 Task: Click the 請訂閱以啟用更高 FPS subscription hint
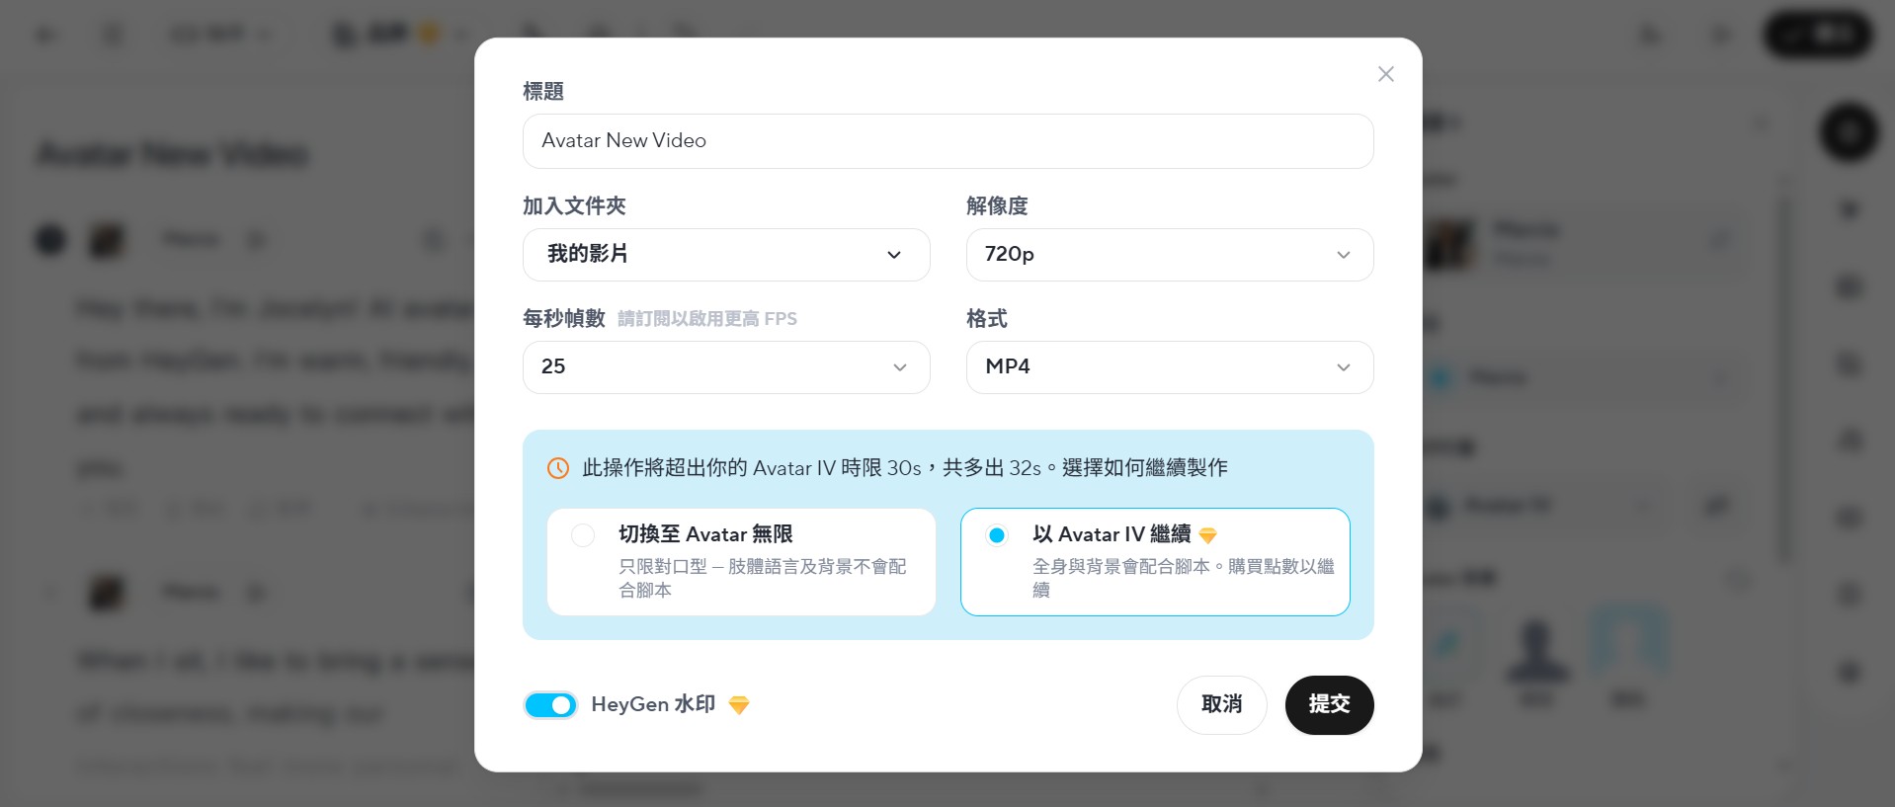coord(707,319)
